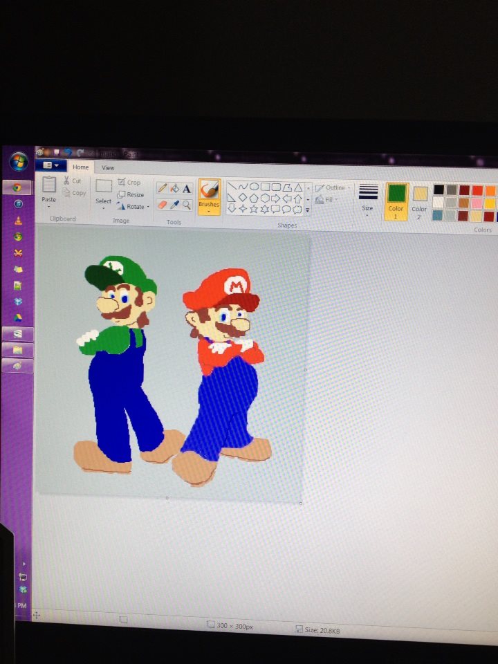Pick the black palette color

[439, 190]
